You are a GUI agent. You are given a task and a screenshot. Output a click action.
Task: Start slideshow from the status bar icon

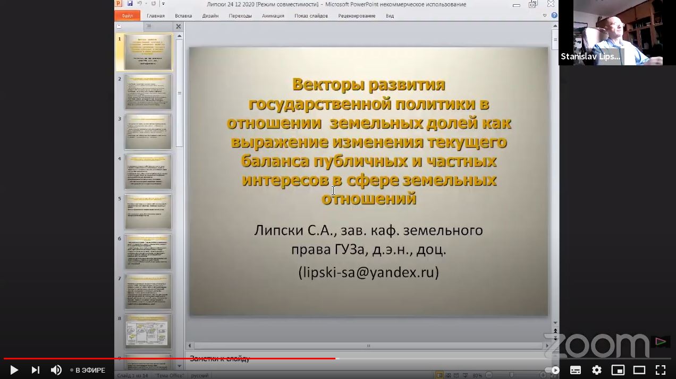[465, 375]
